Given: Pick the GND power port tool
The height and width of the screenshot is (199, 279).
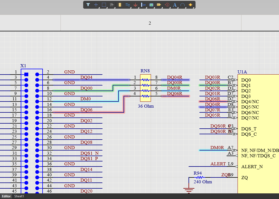Looking at the screenshot, I should [136, 5].
